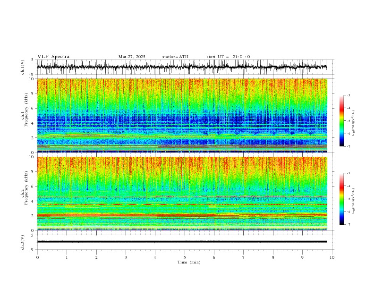The image size is (374, 289).
Task: Click the 'VLF Spectra' title text
Action: click(x=53, y=57)
